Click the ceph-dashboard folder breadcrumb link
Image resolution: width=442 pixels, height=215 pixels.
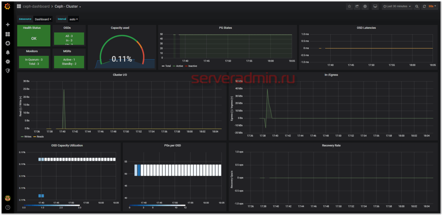(36, 6)
